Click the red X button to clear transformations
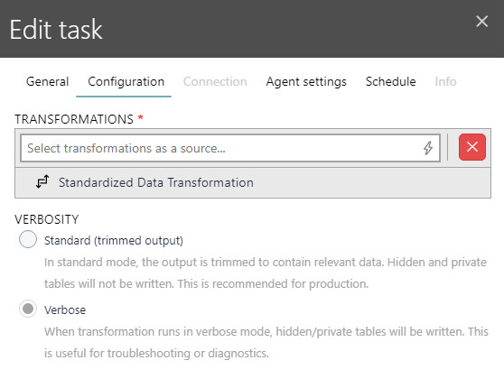The image size is (504, 388). tap(472, 147)
